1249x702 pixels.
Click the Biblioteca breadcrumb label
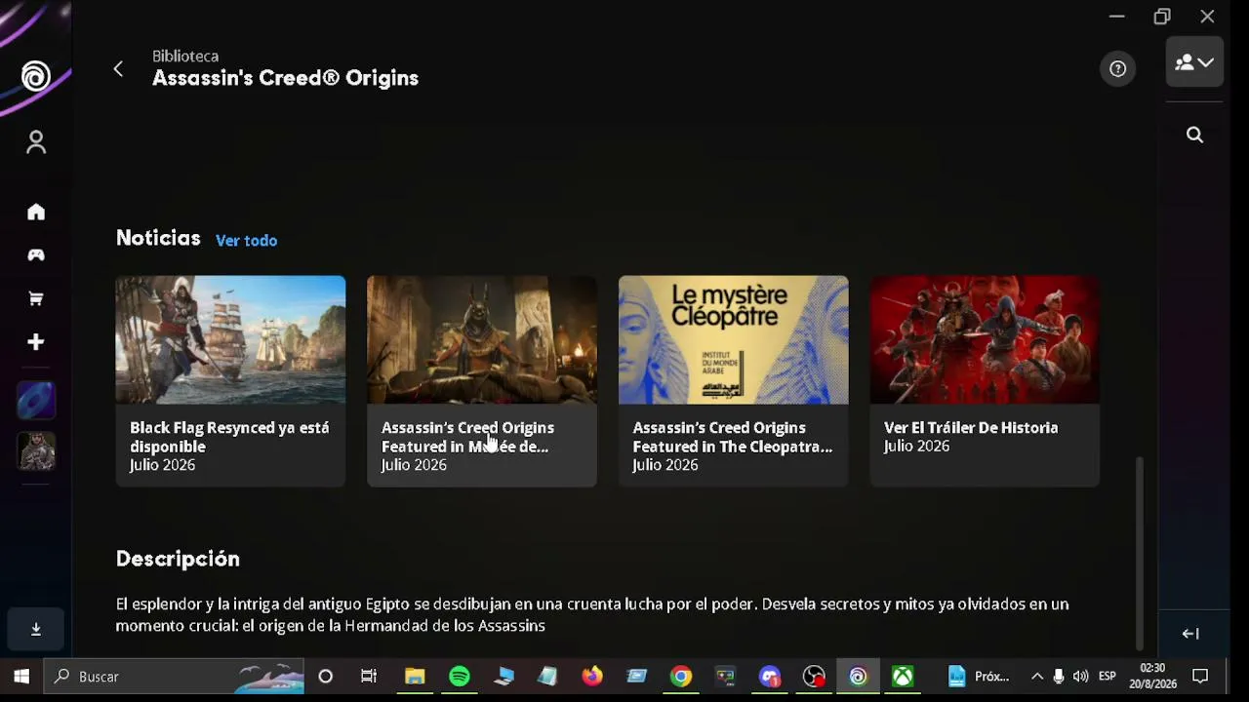pos(185,56)
